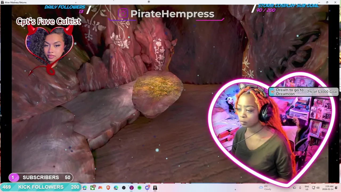Click the Subscribers 50 goal bar
Image resolution: width=341 pixels, height=192 pixels.
coord(41,177)
